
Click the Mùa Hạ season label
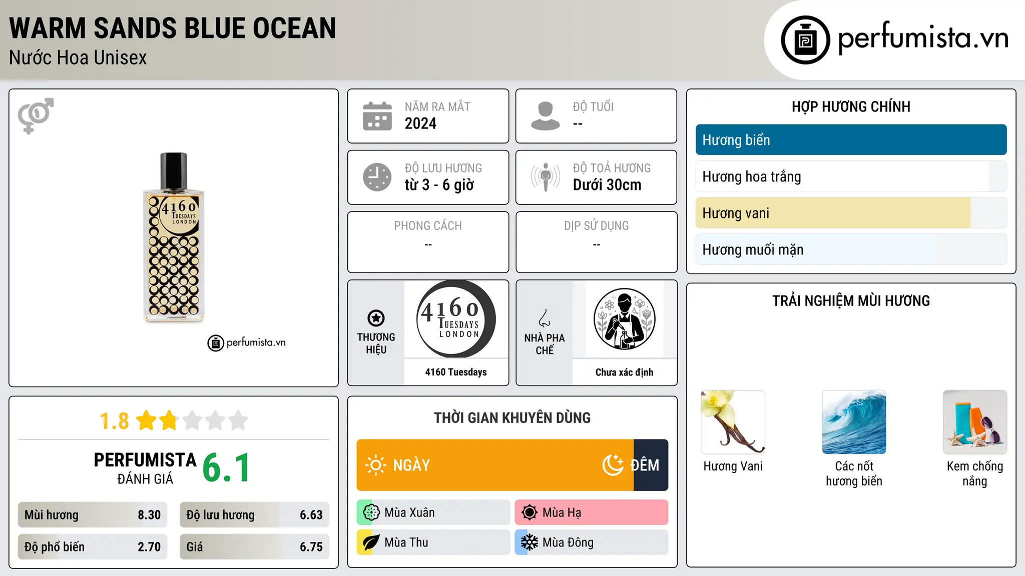pyautogui.click(x=562, y=512)
